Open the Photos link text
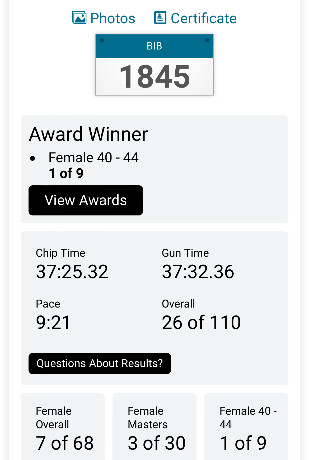This screenshot has height=460, width=309. (x=113, y=19)
